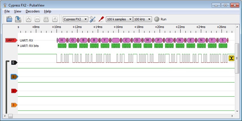Open the 100 k samples dropdown
The image size is (242, 121).
pyautogui.click(x=119, y=19)
